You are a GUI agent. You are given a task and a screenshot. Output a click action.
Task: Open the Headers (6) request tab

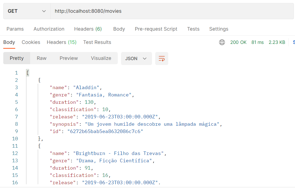click(88, 29)
